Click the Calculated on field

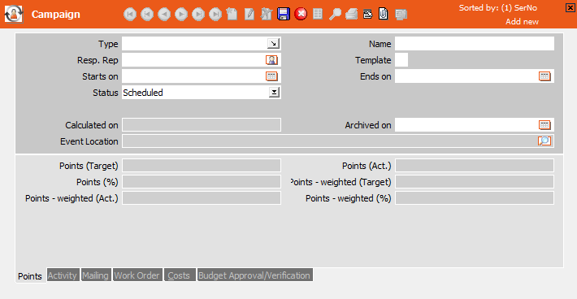(202, 125)
